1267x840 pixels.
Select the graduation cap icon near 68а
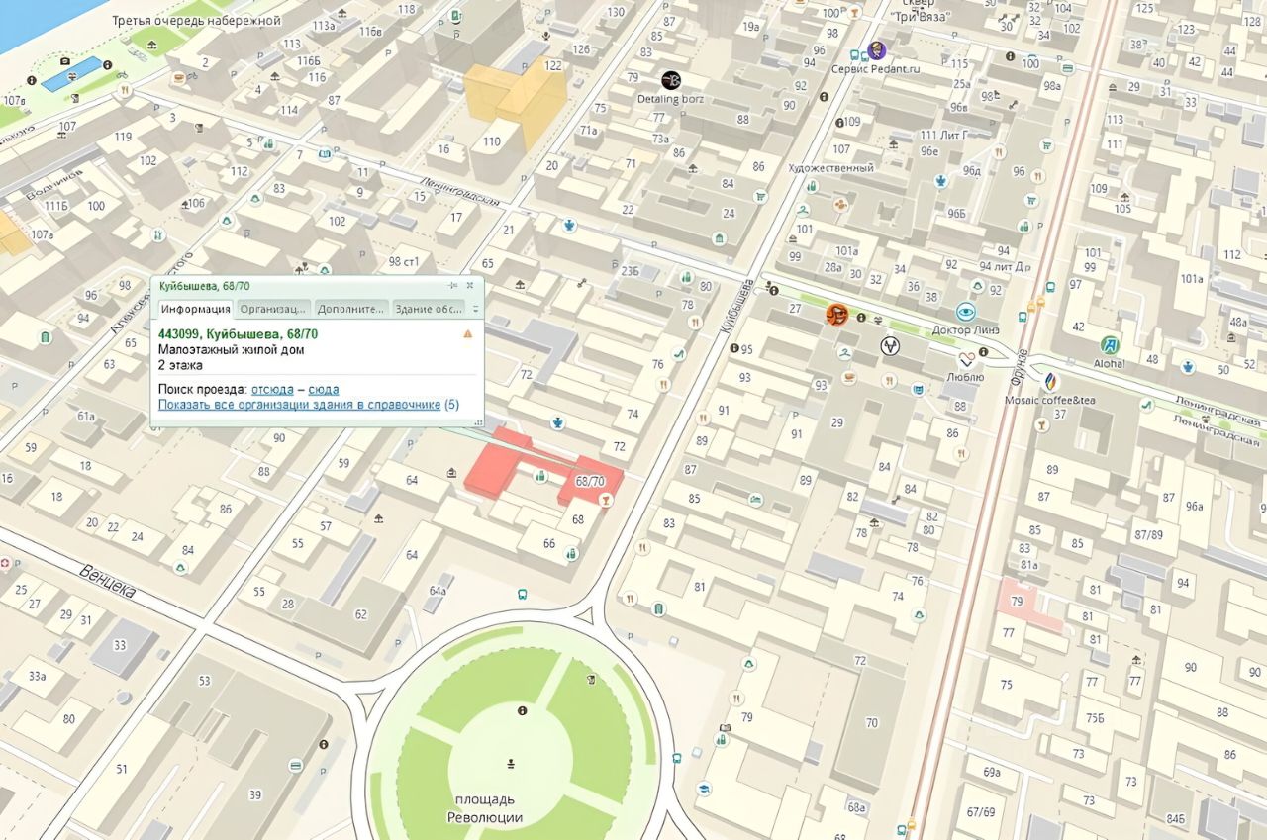pyautogui.click(x=703, y=789)
